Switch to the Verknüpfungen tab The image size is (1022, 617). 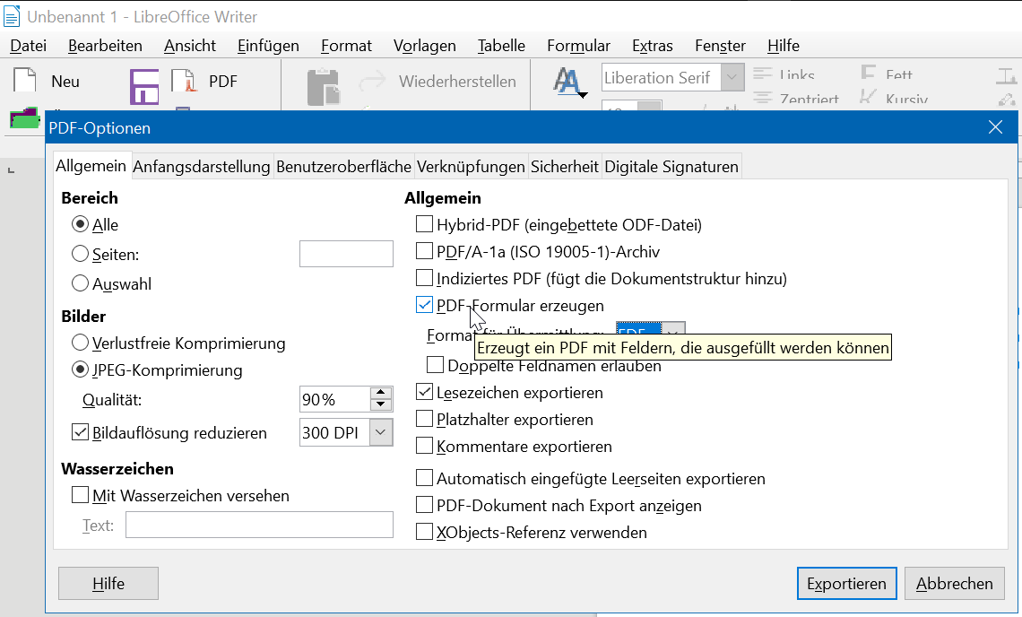point(471,167)
